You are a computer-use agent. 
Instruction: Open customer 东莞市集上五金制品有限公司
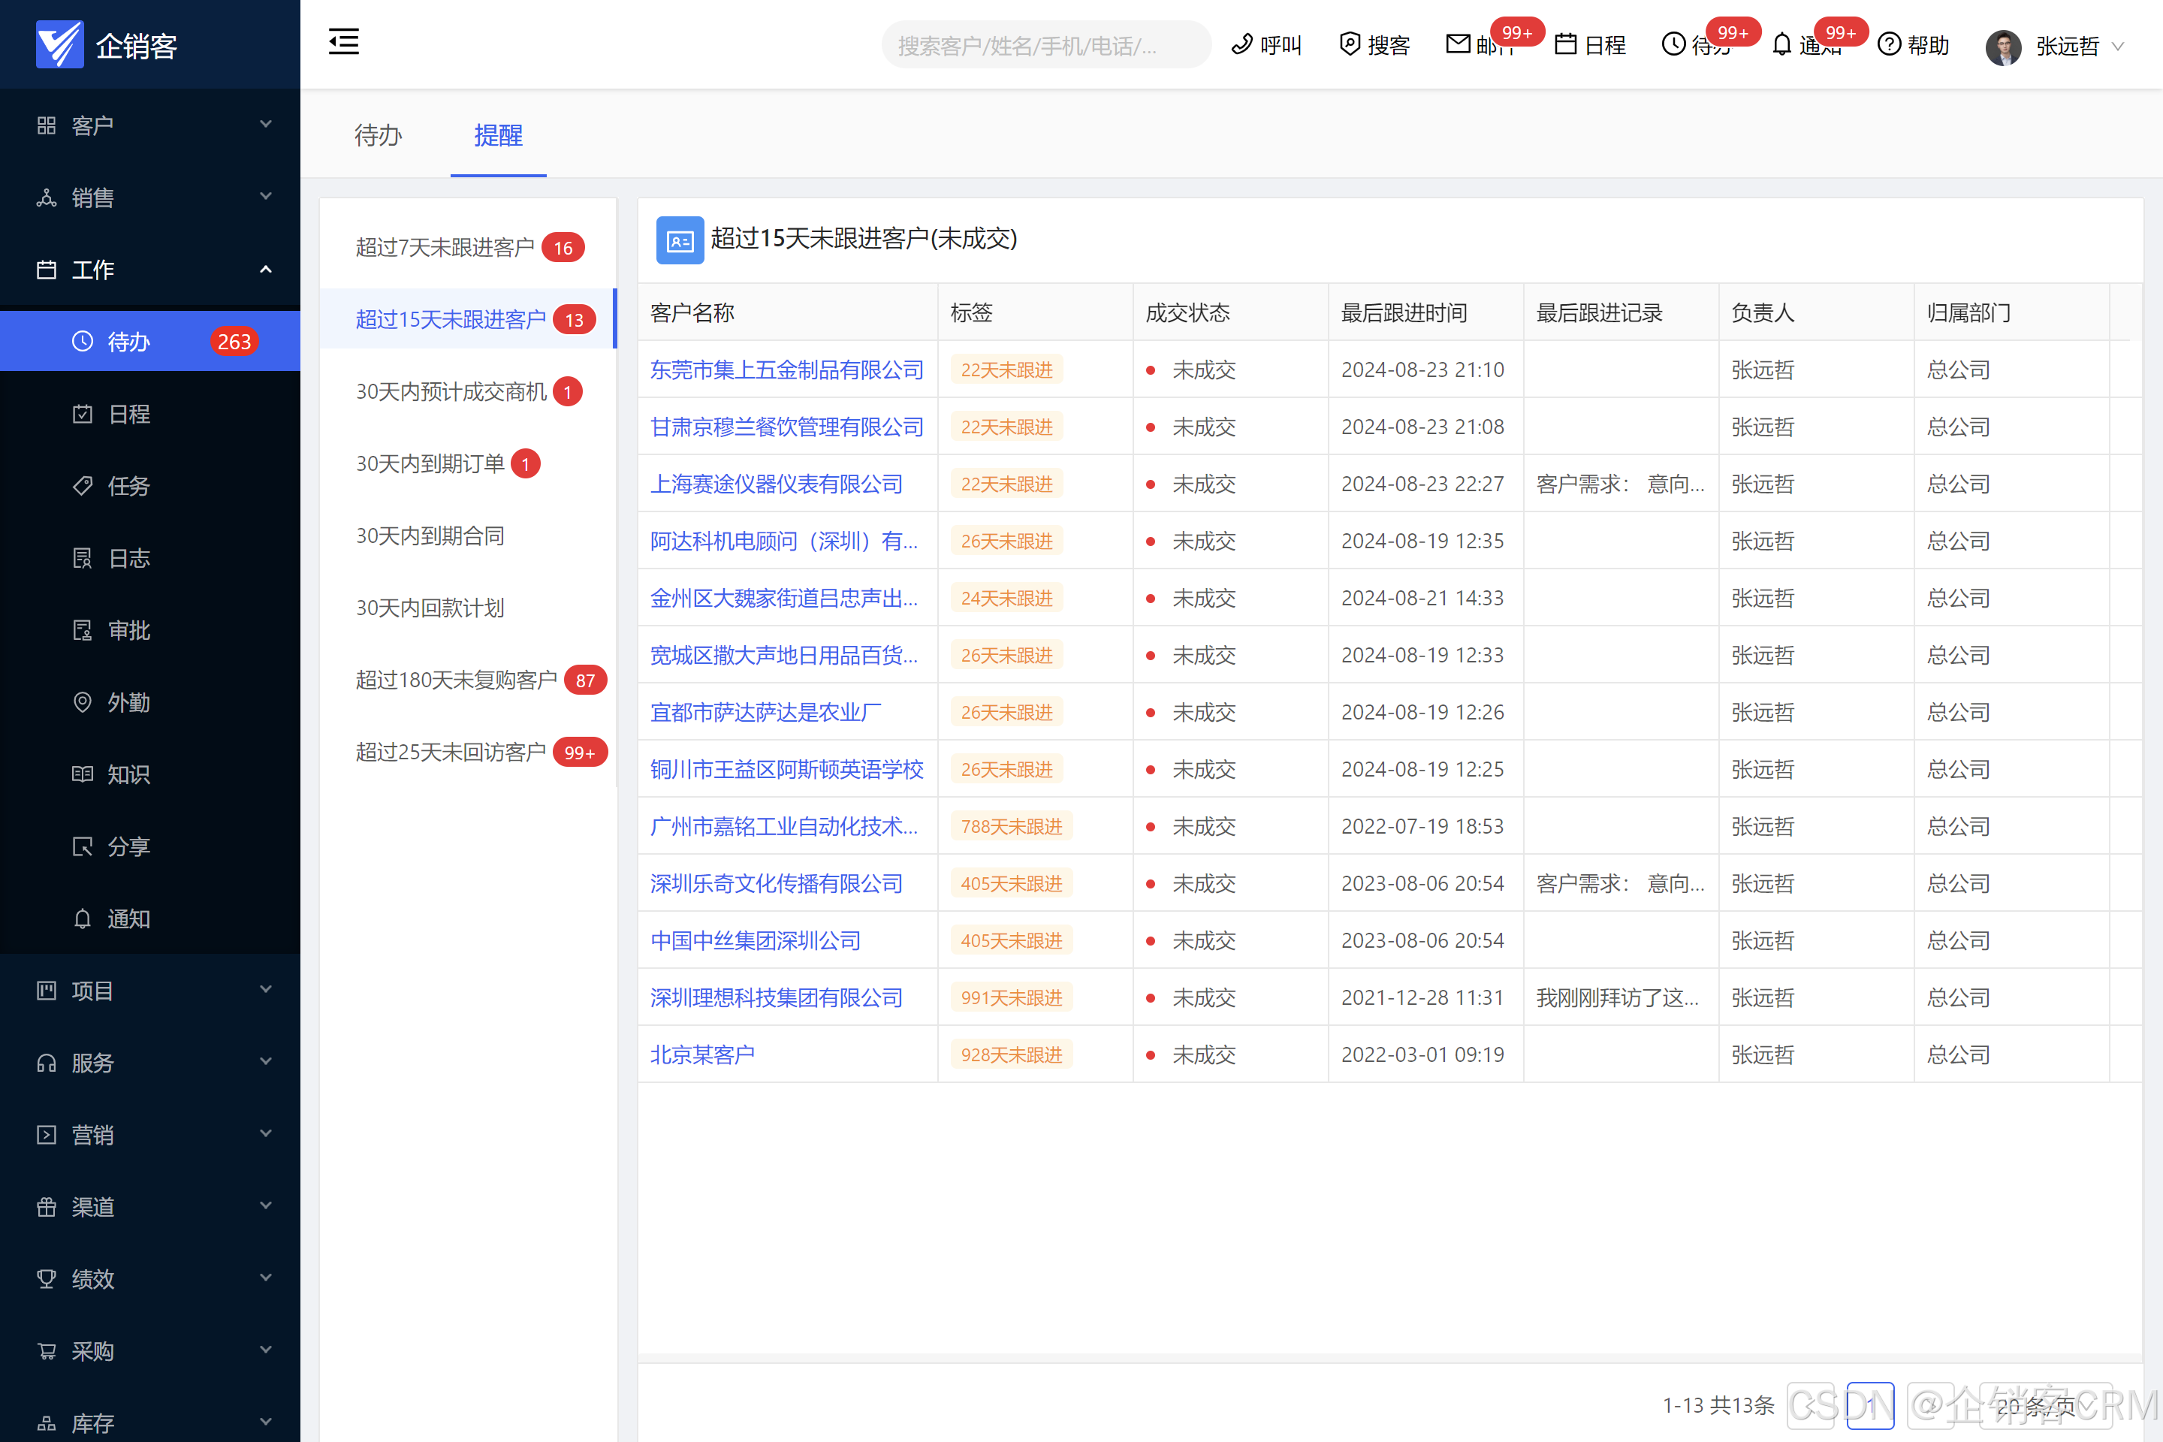coord(786,370)
